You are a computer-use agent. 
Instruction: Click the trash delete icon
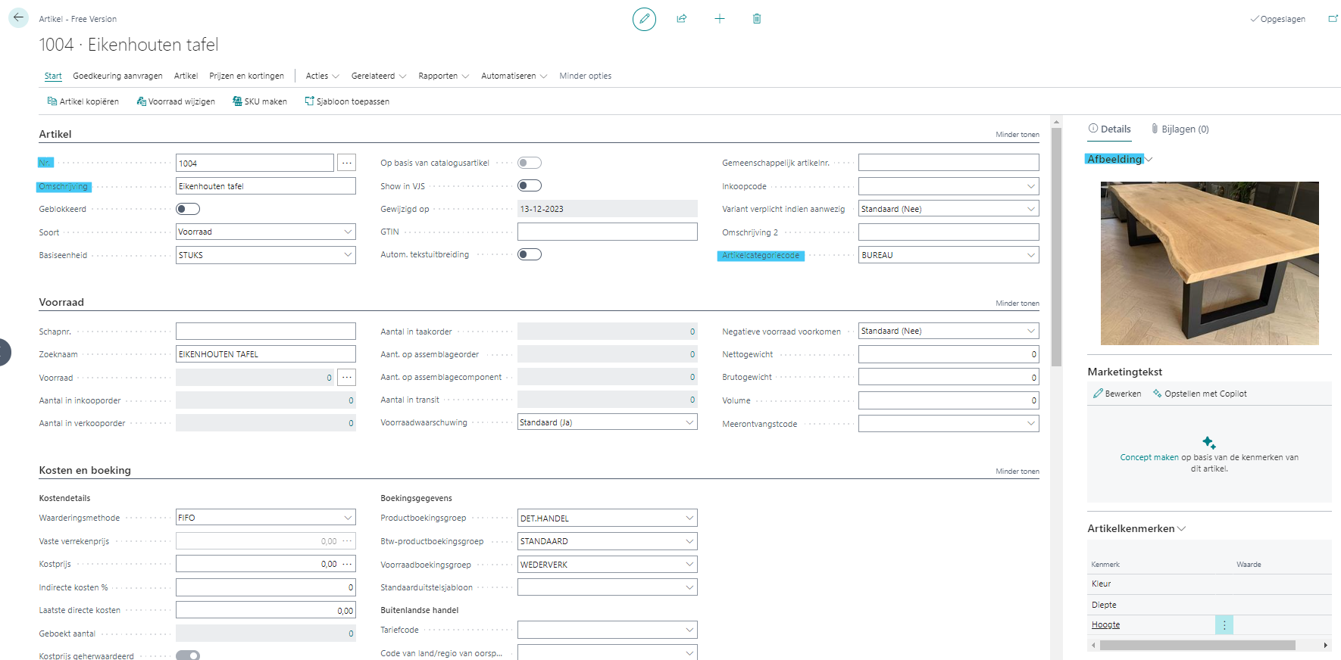(x=757, y=19)
